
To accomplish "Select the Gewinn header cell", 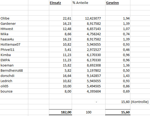I will 118,3.
